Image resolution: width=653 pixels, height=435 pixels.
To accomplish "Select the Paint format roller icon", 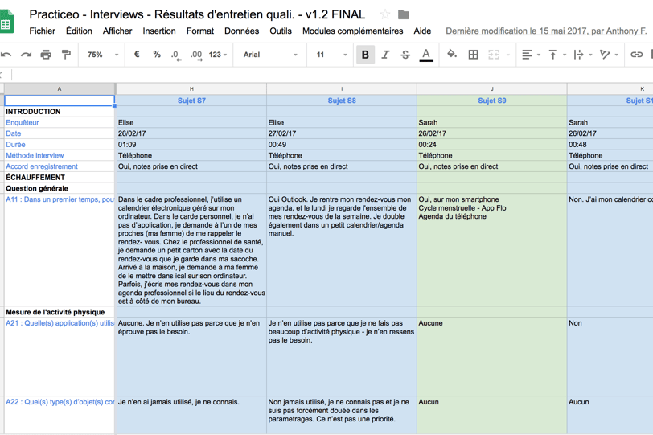I will (x=66, y=55).
